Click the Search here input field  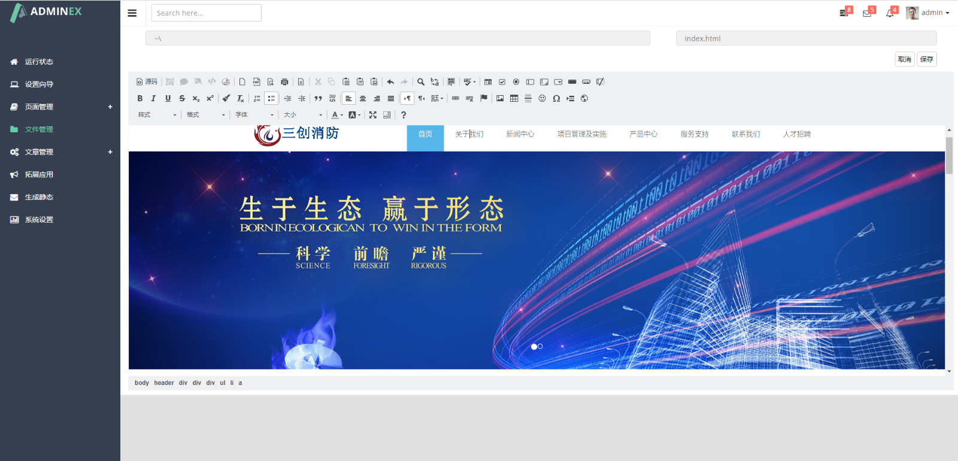point(206,13)
